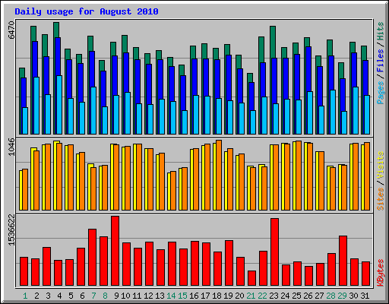This screenshot has width=389, height=304.
Task: Click the KBytes legend label
Action: pos(380,273)
